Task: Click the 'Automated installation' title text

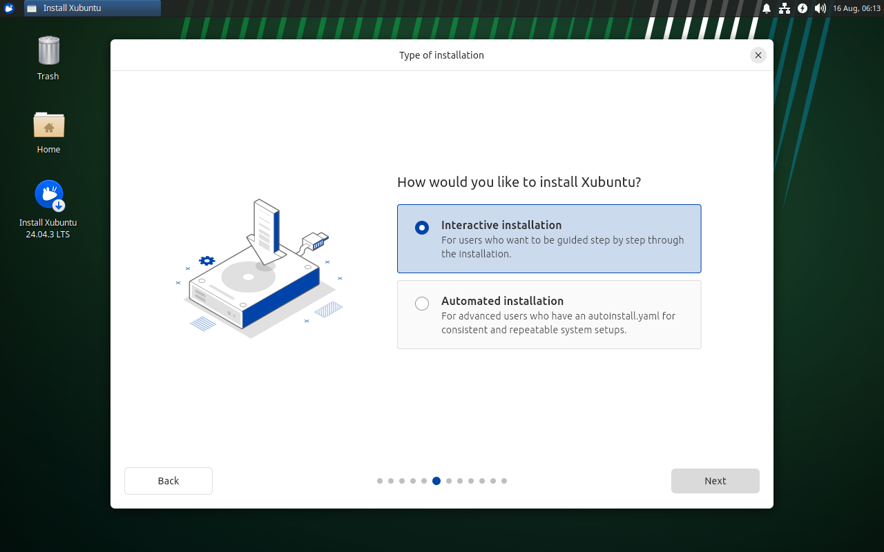Action: 503,301
